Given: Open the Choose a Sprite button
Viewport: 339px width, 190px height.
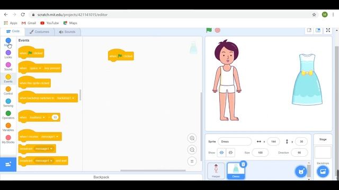Looking at the screenshot, I should (x=301, y=172).
